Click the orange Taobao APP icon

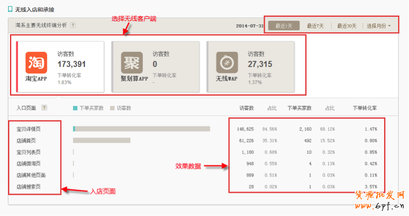(x=36, y=62)
